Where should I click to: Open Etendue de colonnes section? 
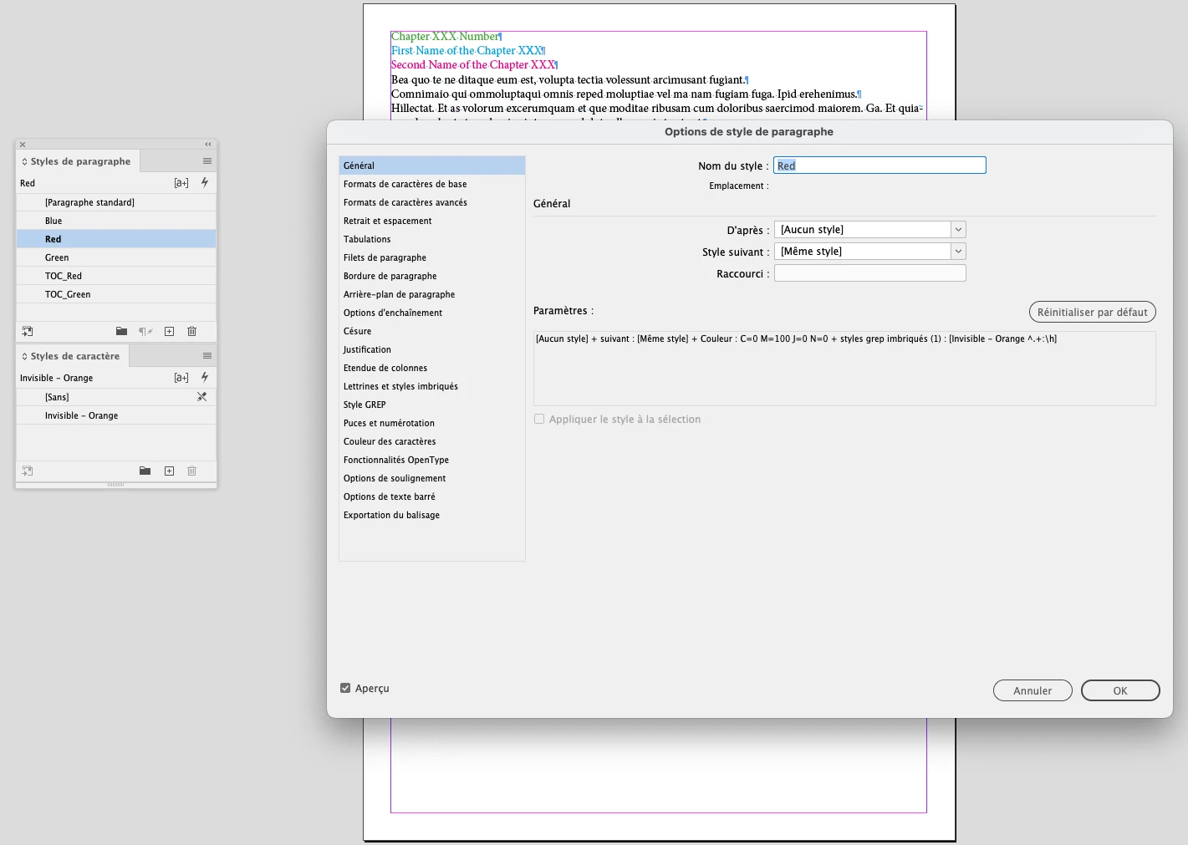[432, 368]
